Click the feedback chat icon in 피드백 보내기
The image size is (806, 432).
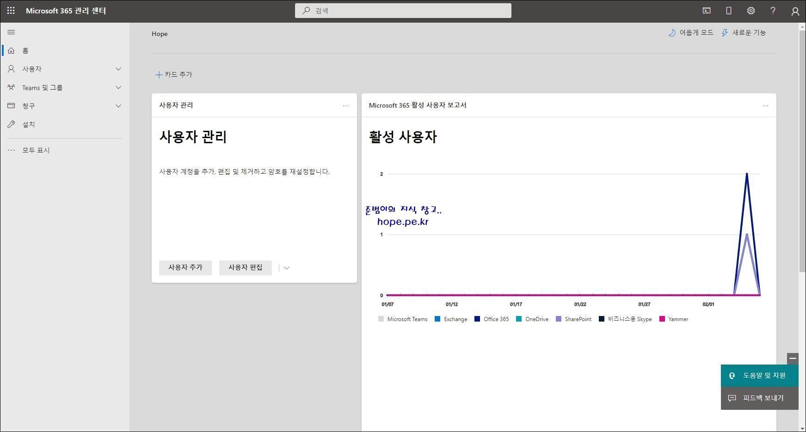point(732,398)
